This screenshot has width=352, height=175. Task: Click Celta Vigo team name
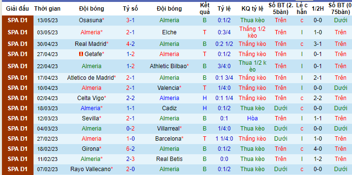click(x=90, y=98)
